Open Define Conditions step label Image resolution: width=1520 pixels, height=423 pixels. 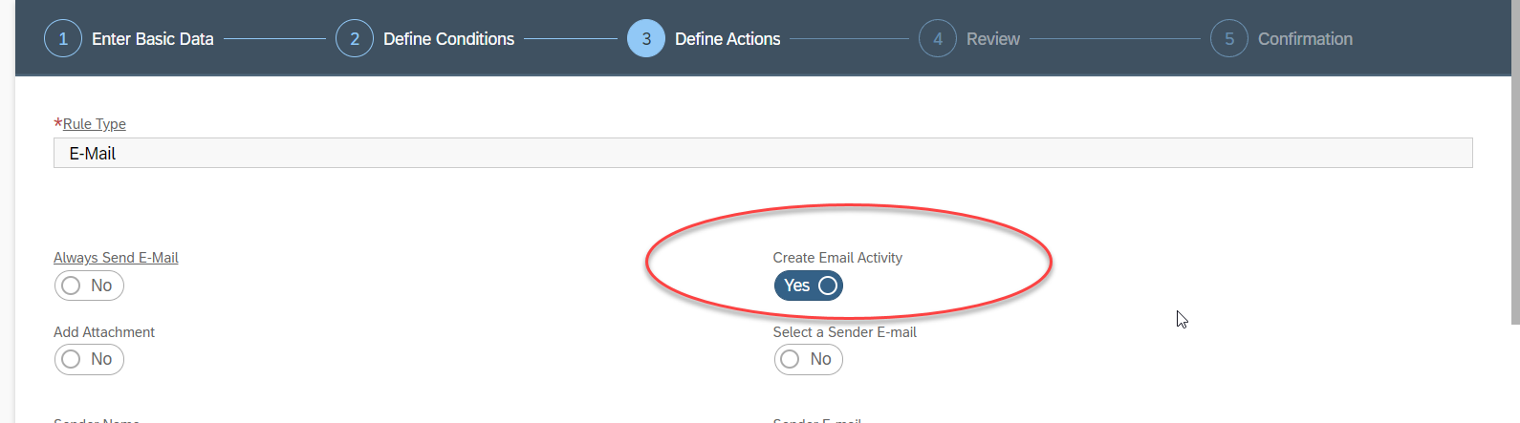(448, 39)
